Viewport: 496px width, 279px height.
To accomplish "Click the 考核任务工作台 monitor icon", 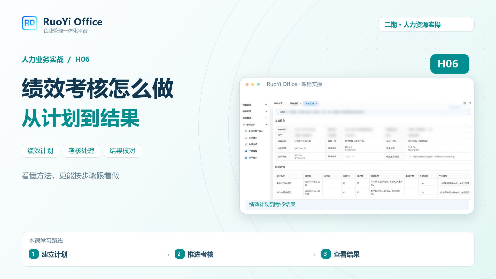I will click(x=246, y=131).
